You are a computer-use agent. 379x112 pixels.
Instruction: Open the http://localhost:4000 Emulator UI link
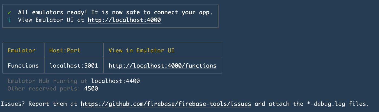pyautogui.click(x=124, y=20)
